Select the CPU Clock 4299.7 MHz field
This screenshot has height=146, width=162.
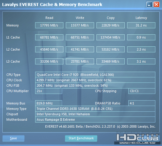pos(95,80)
